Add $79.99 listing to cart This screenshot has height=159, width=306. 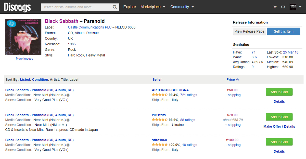click(x=279, y=117)
